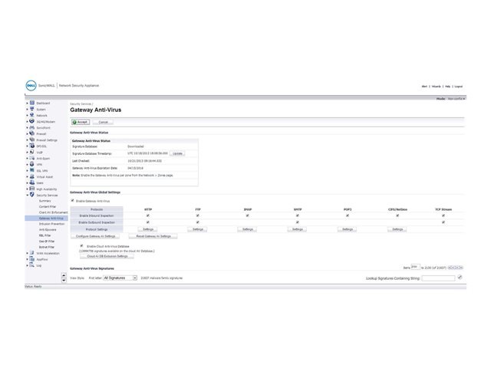Toggle CIFS/NetBios inbound inspection checkbox
Screen dimensions: 491x368
tap(397, 215)
